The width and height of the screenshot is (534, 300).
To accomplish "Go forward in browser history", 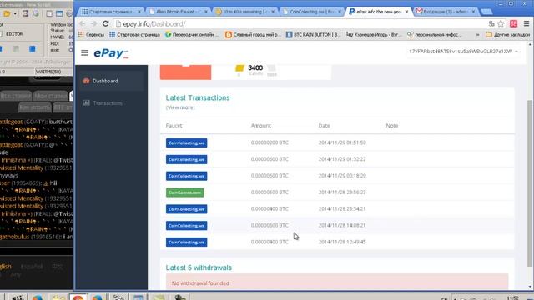I will pos(94,24).
